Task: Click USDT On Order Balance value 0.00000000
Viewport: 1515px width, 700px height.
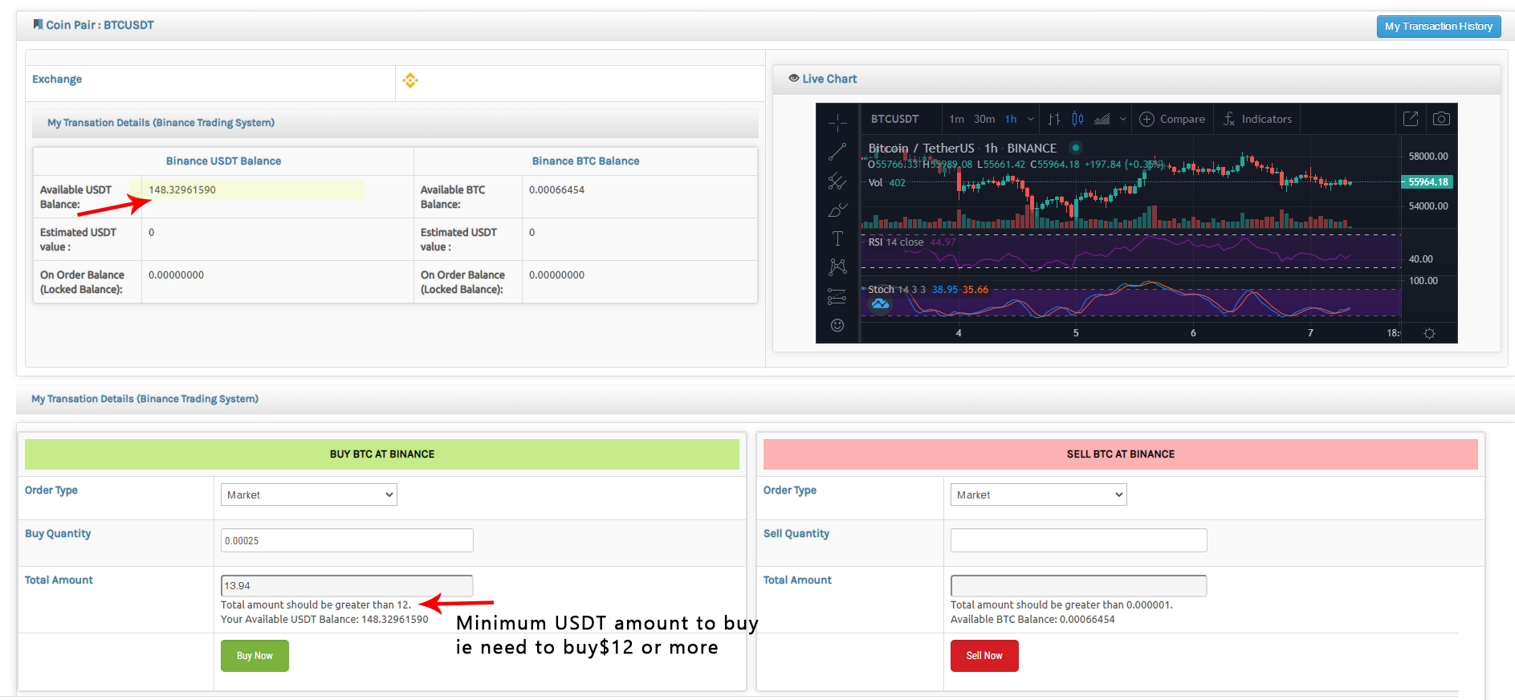Action: point(176,275)
